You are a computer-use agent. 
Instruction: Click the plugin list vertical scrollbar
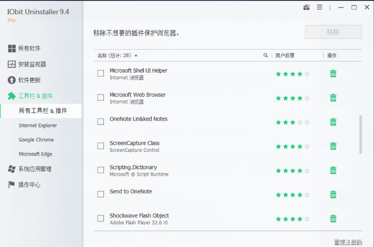point(360,135)
